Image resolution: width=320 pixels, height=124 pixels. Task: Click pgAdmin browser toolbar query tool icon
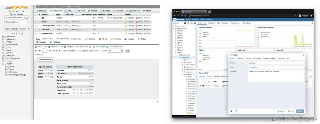(185, 23)
